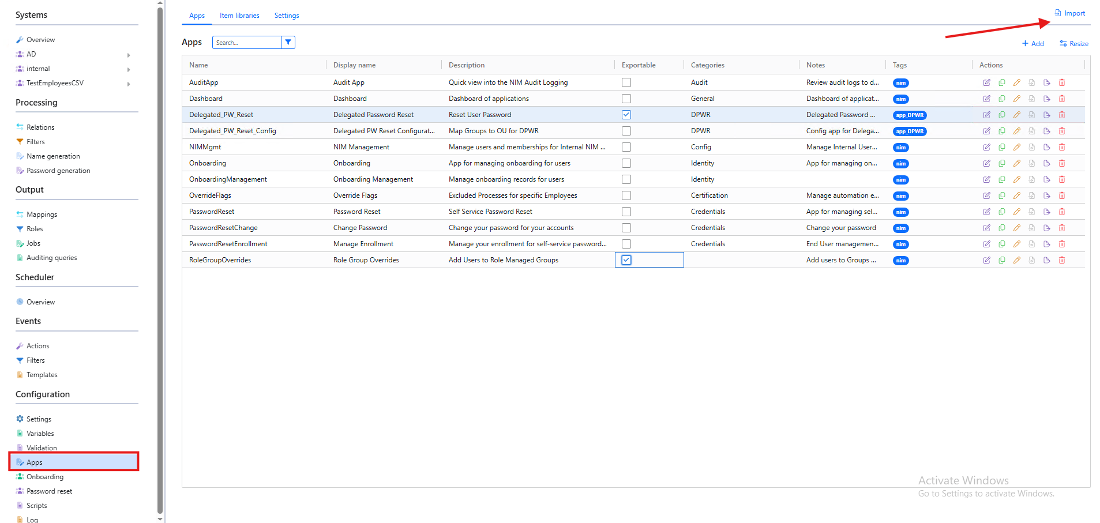The height and width of the screenshot is (523, 1100).
Task: Click the Import button
Action: pos(1070,13)
